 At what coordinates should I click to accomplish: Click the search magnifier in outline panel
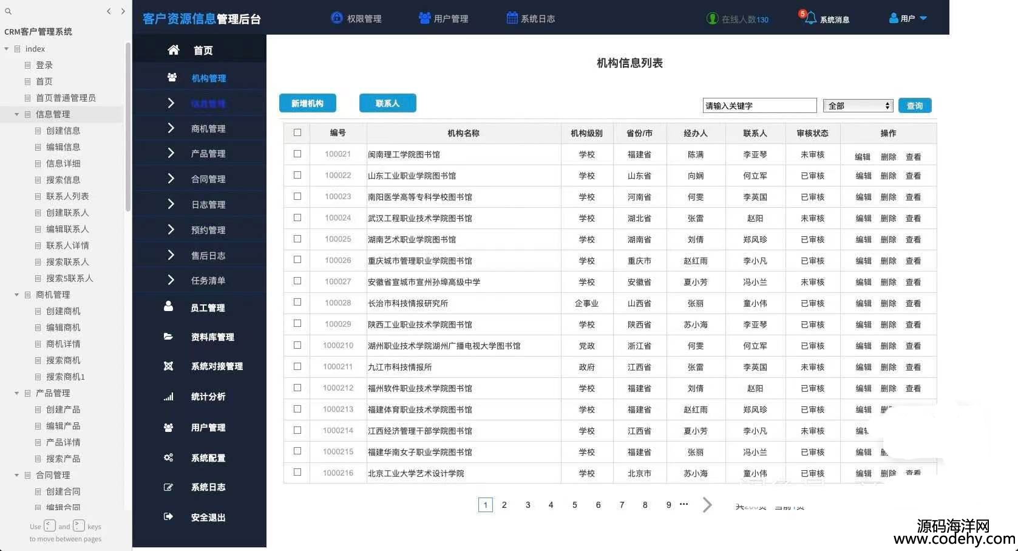[8, 11]
